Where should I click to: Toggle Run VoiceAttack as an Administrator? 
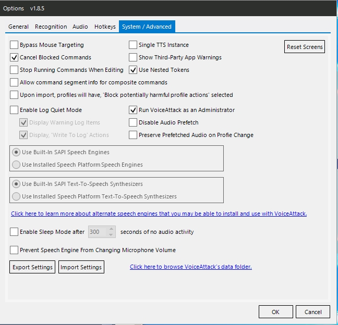[x=133, y=110]
